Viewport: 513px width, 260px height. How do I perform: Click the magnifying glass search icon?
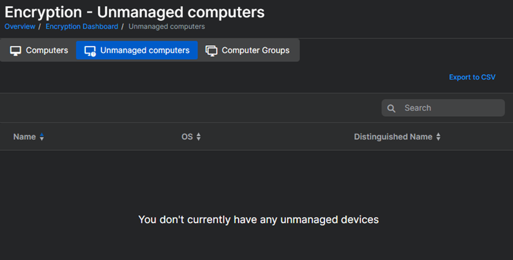tap(392, 108)
